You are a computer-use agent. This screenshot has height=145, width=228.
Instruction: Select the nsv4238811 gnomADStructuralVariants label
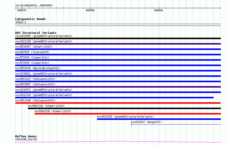pos(44,74)
